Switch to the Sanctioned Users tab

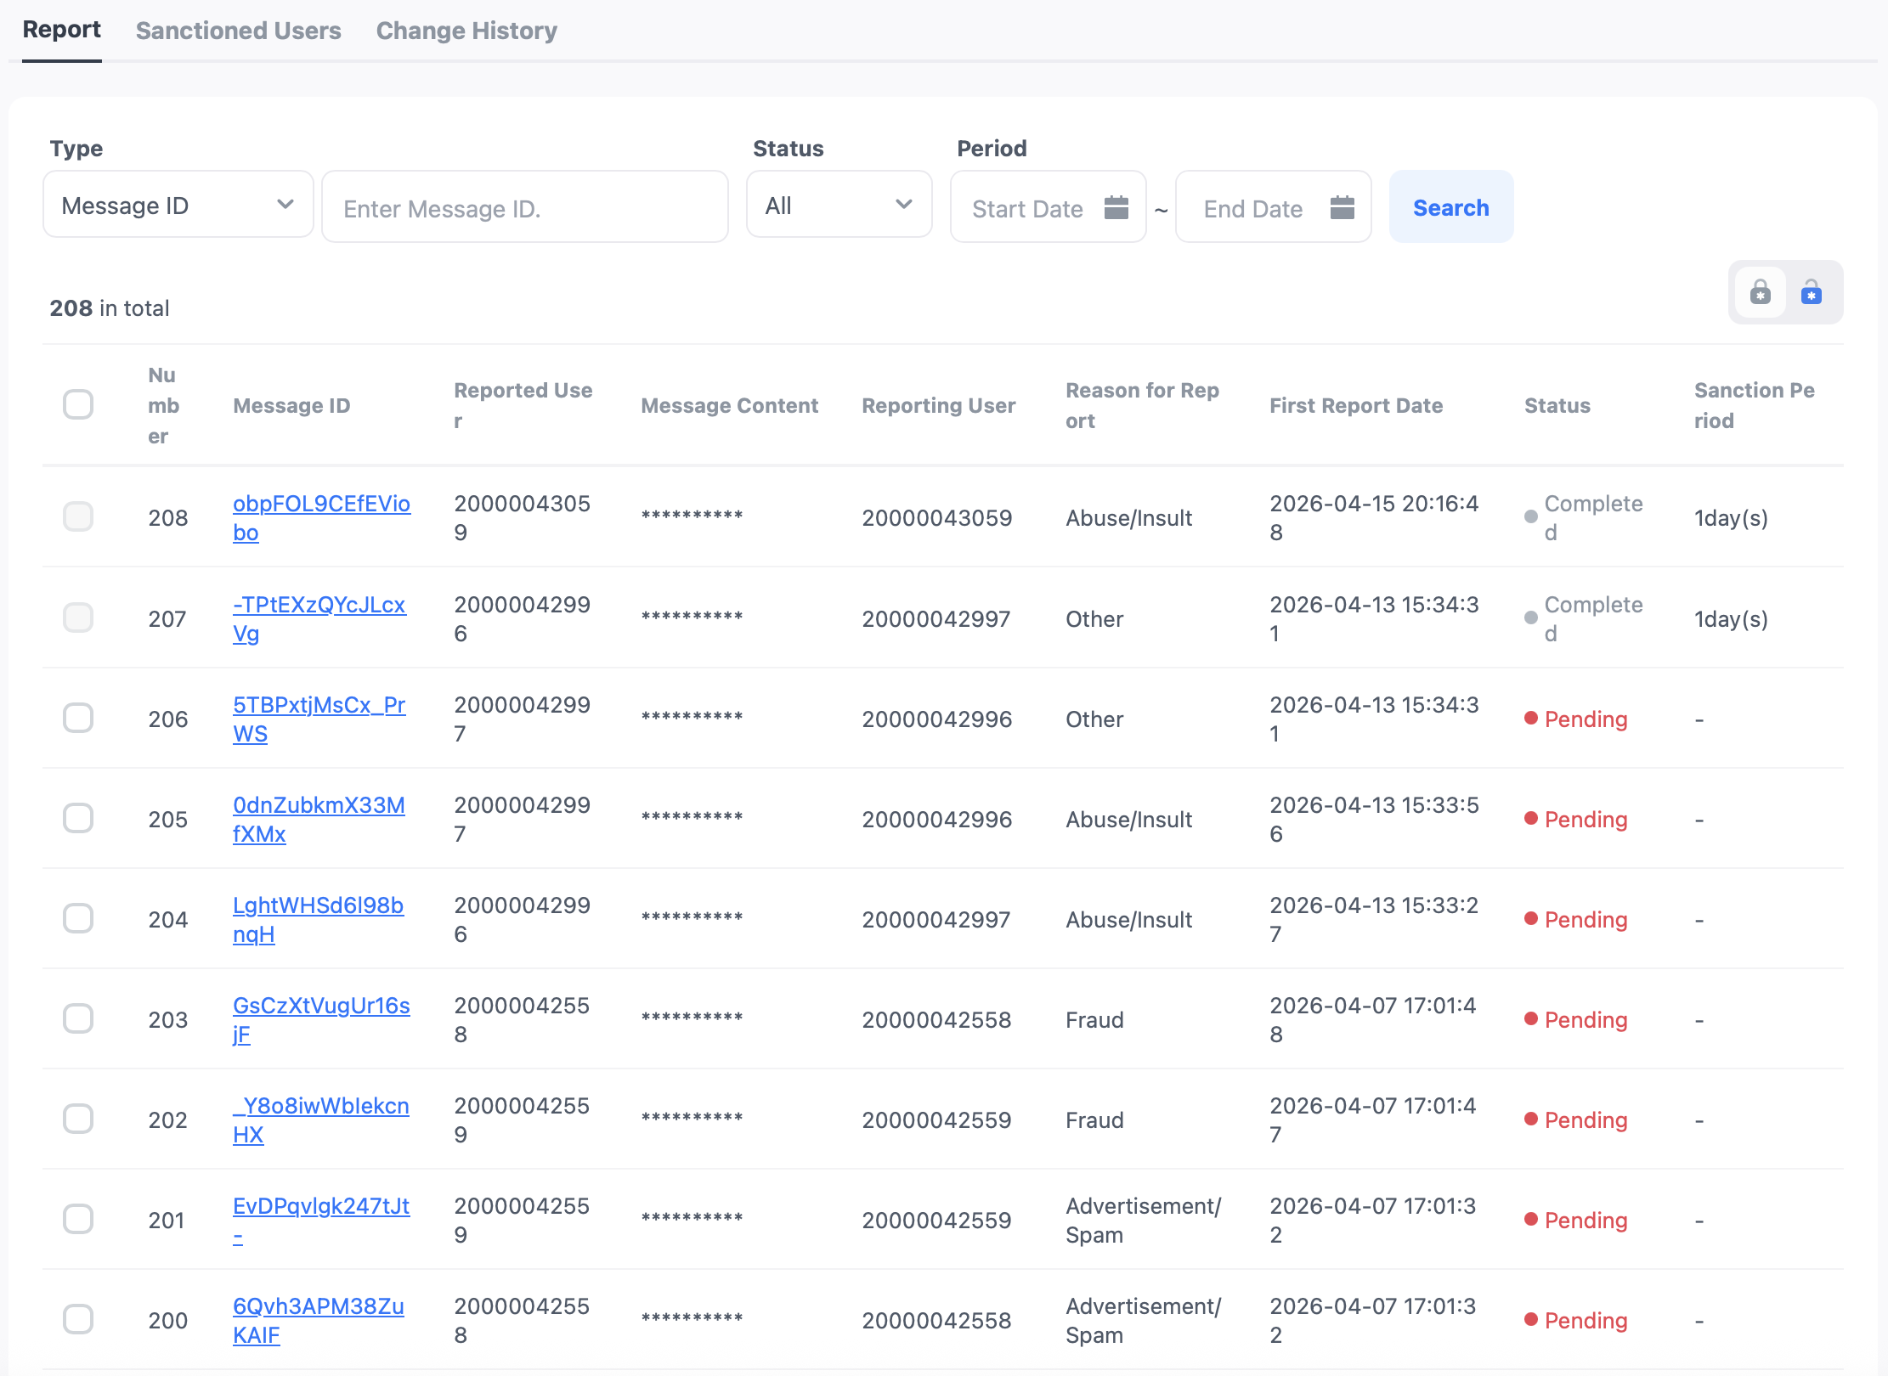tap(238, 31)
